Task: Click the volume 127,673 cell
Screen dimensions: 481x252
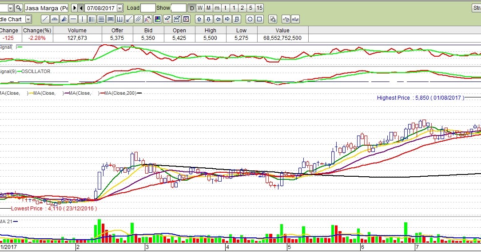Action: [77, 38]
